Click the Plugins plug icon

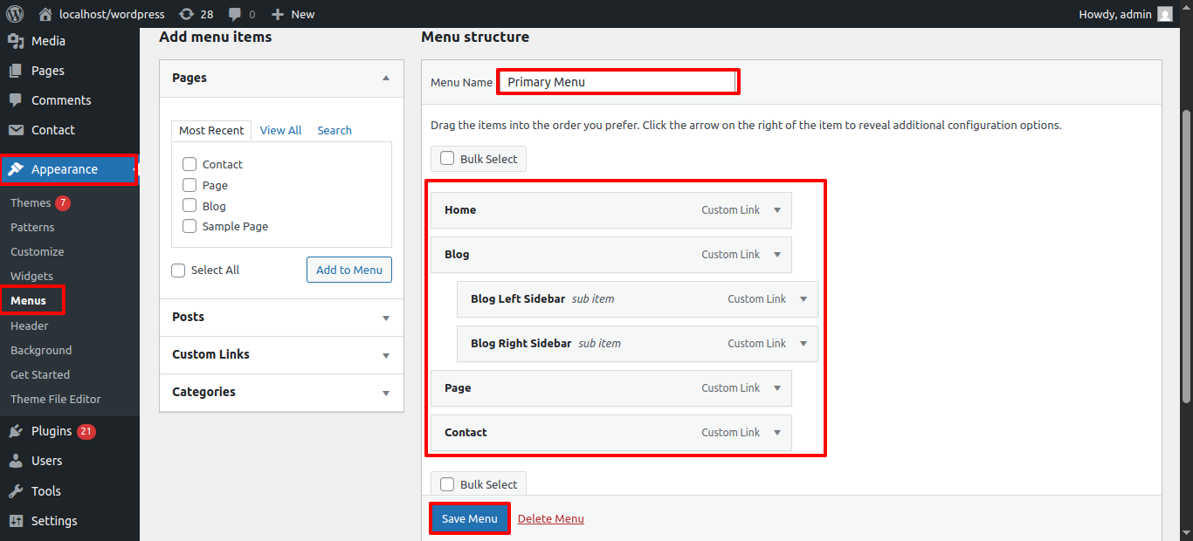[16, 431]
